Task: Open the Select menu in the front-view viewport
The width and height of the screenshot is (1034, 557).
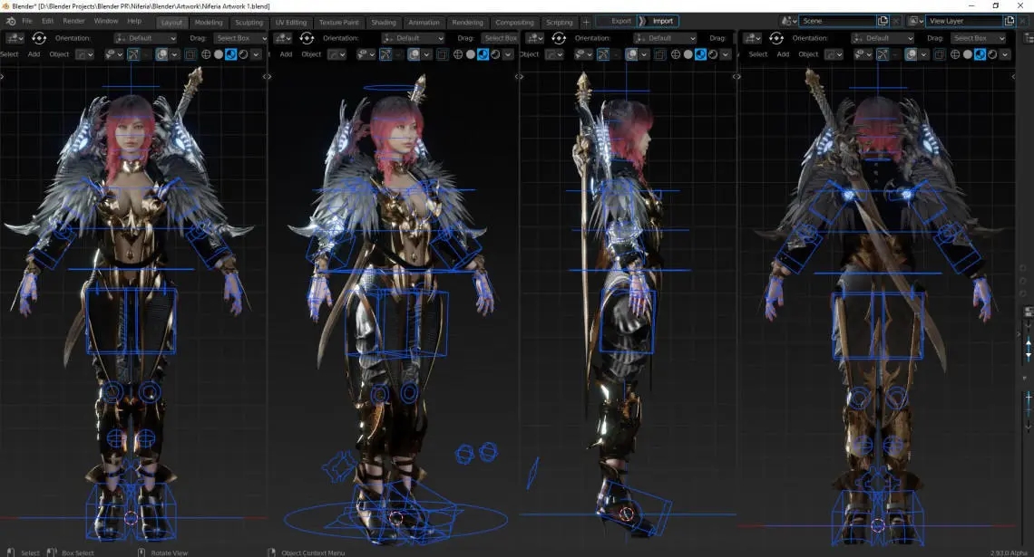Action: point(10,54)
